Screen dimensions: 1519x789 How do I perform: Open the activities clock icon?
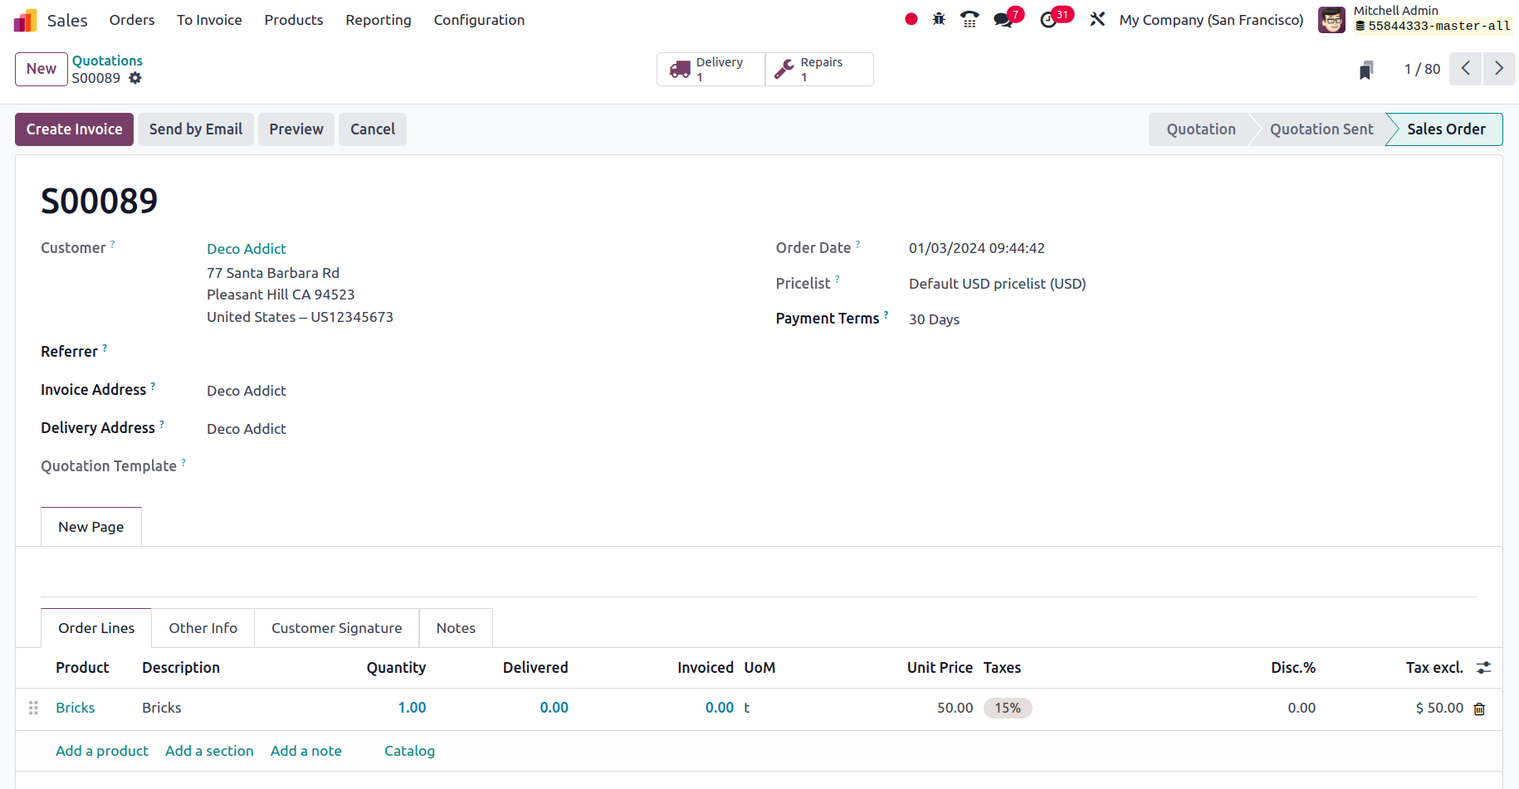(1049, 20)
